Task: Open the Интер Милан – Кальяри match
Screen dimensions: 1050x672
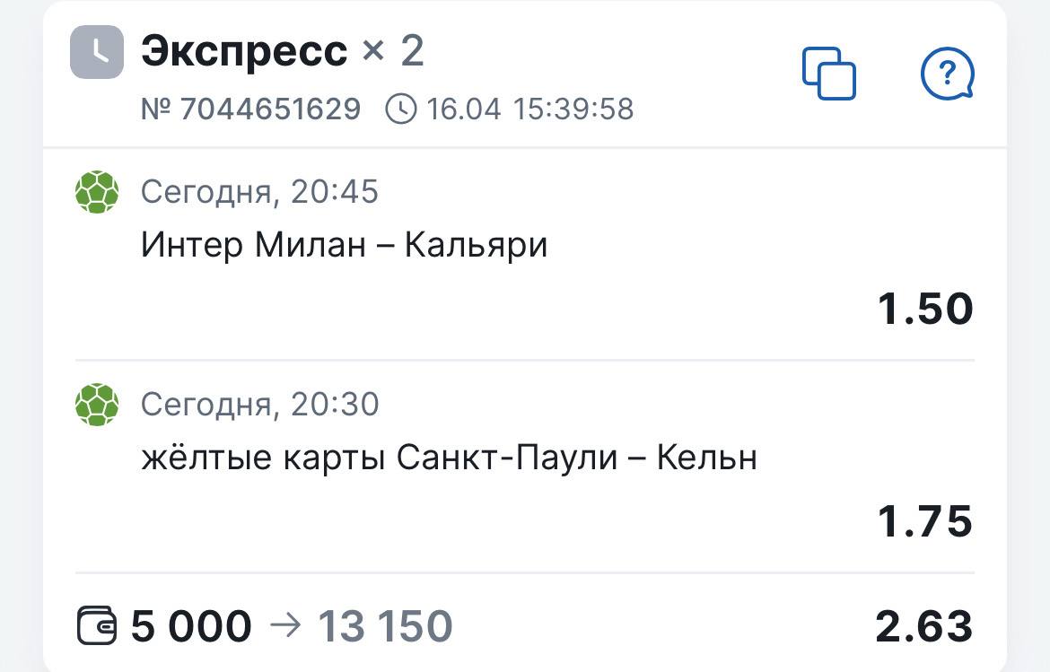Action: tap(344, 245)
